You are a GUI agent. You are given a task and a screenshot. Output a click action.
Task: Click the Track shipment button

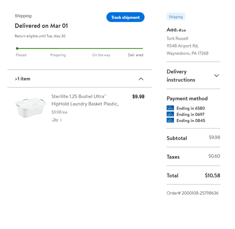(x=125, y=17)
